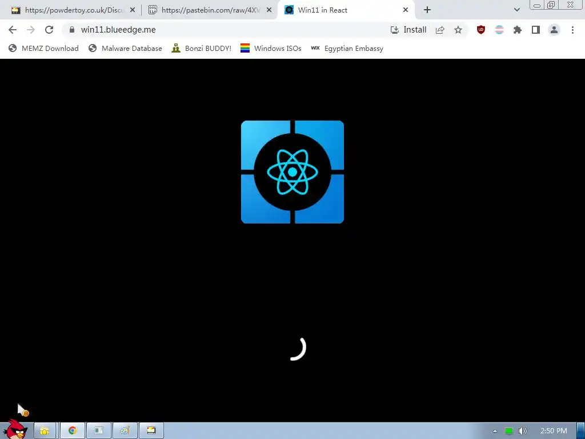Open the window-pane taskbar app
This screenshot has width=585, height=439.
(98, 431)
